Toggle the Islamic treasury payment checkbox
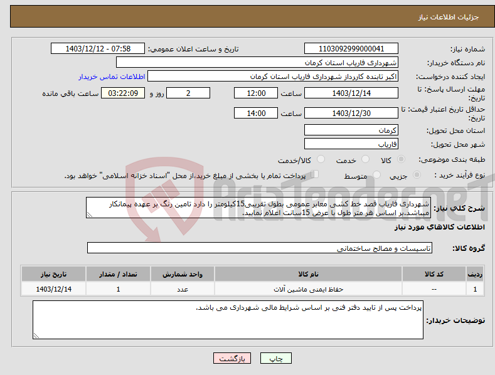This screenshot has height=375, width=495. pos(314,174)
